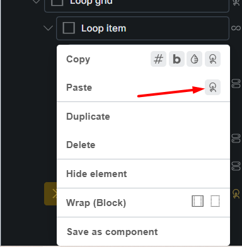
Task: Select Paste from the context menu
Action: 79,88
